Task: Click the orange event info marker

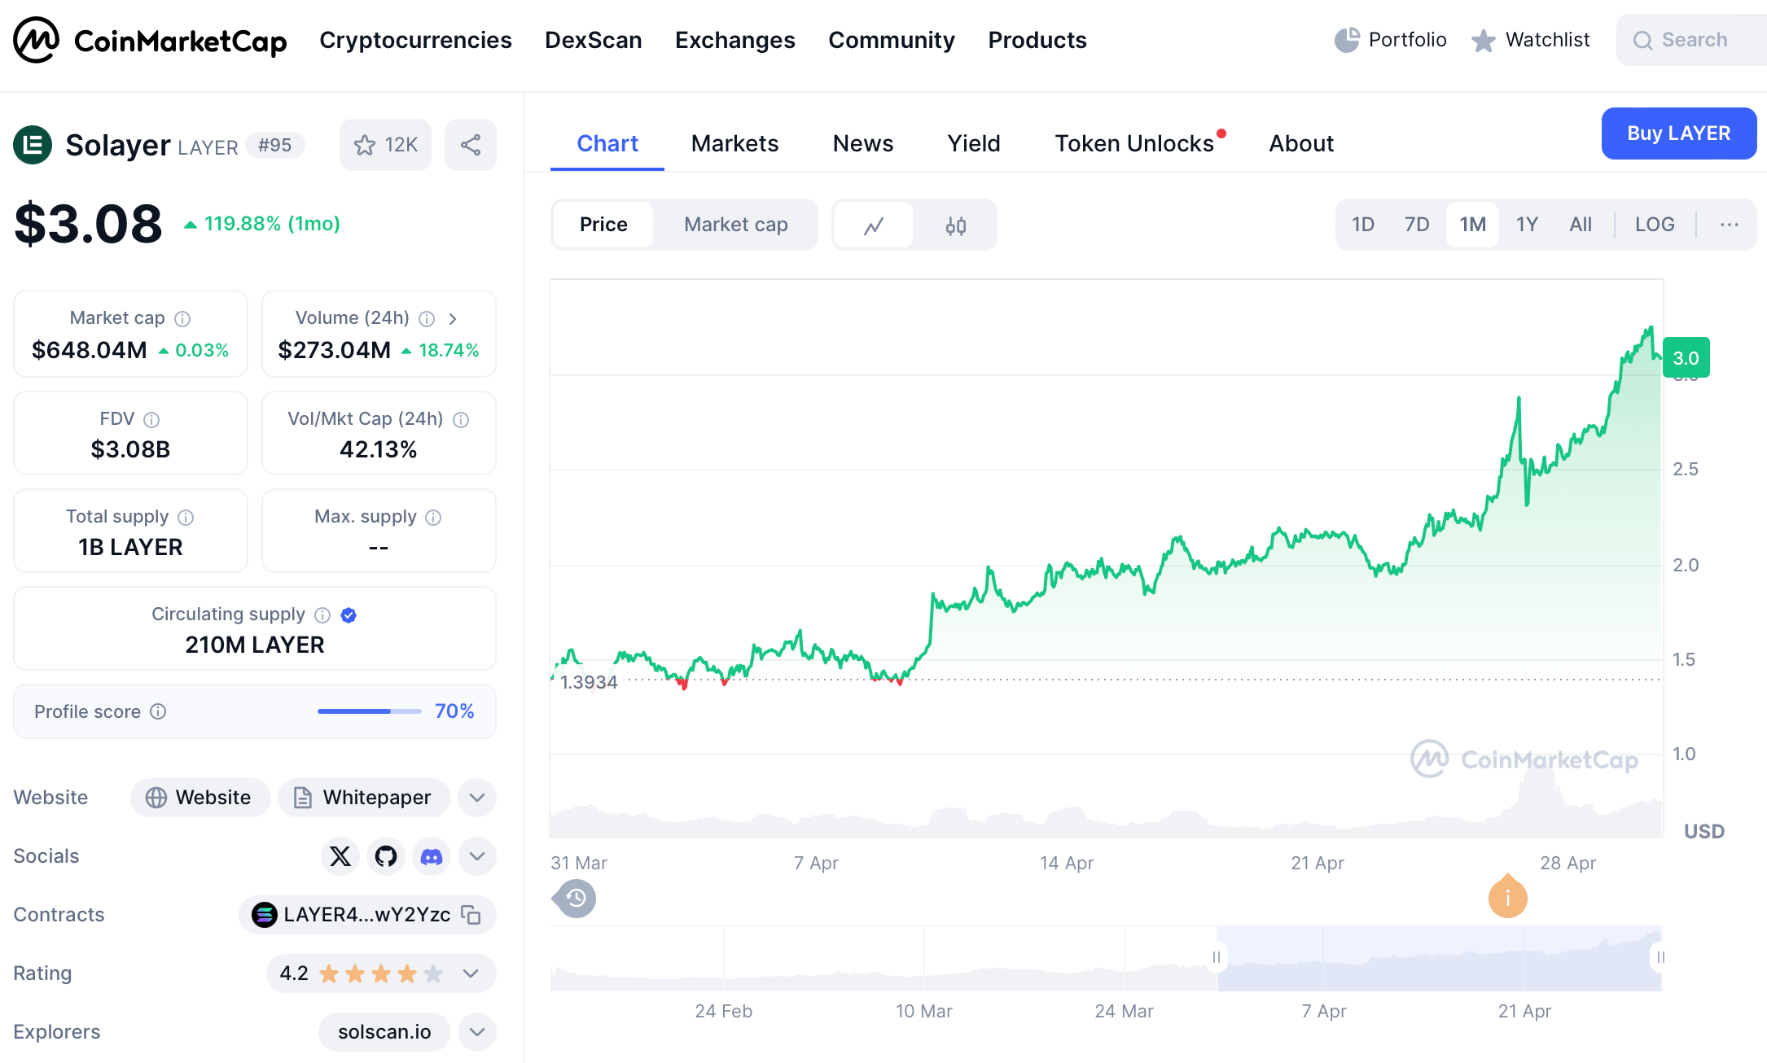Action: coord(1508,896)
